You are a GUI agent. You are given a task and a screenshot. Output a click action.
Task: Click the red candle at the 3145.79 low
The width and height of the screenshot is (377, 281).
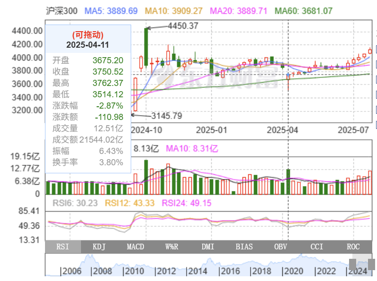[135, 94]
